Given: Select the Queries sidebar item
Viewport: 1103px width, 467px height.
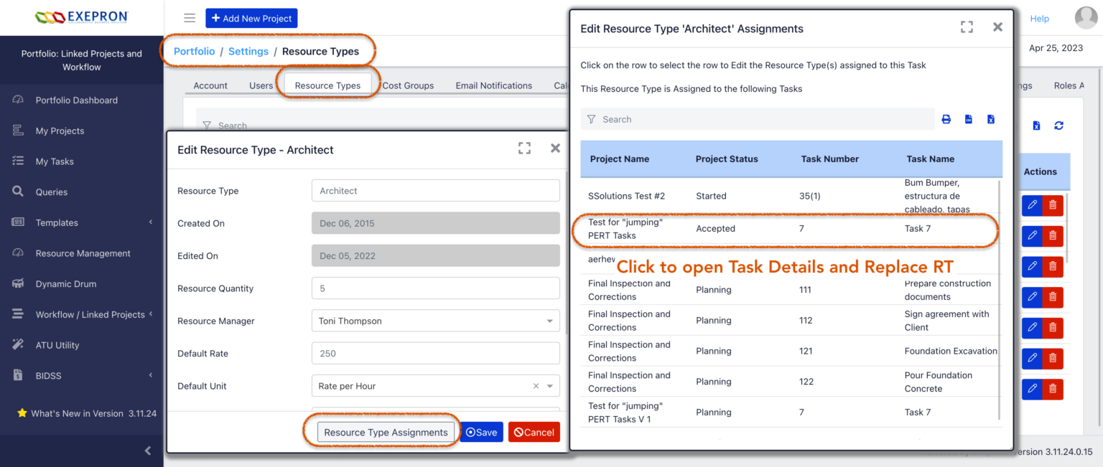Looking at the screenshot, I should pos(52,192).
